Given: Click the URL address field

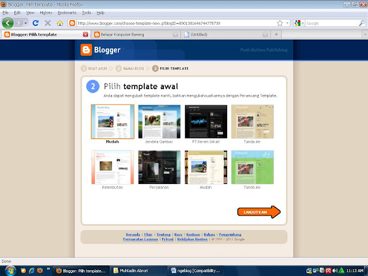Looking at the screenshot, I should (x=176, y=23).
